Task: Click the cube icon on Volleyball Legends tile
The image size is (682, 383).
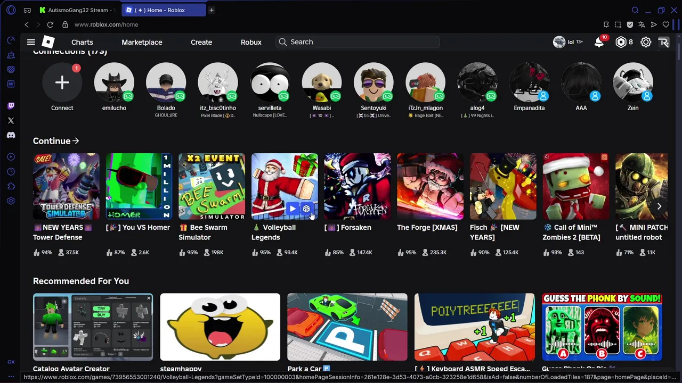Action: tap(306, 209)
